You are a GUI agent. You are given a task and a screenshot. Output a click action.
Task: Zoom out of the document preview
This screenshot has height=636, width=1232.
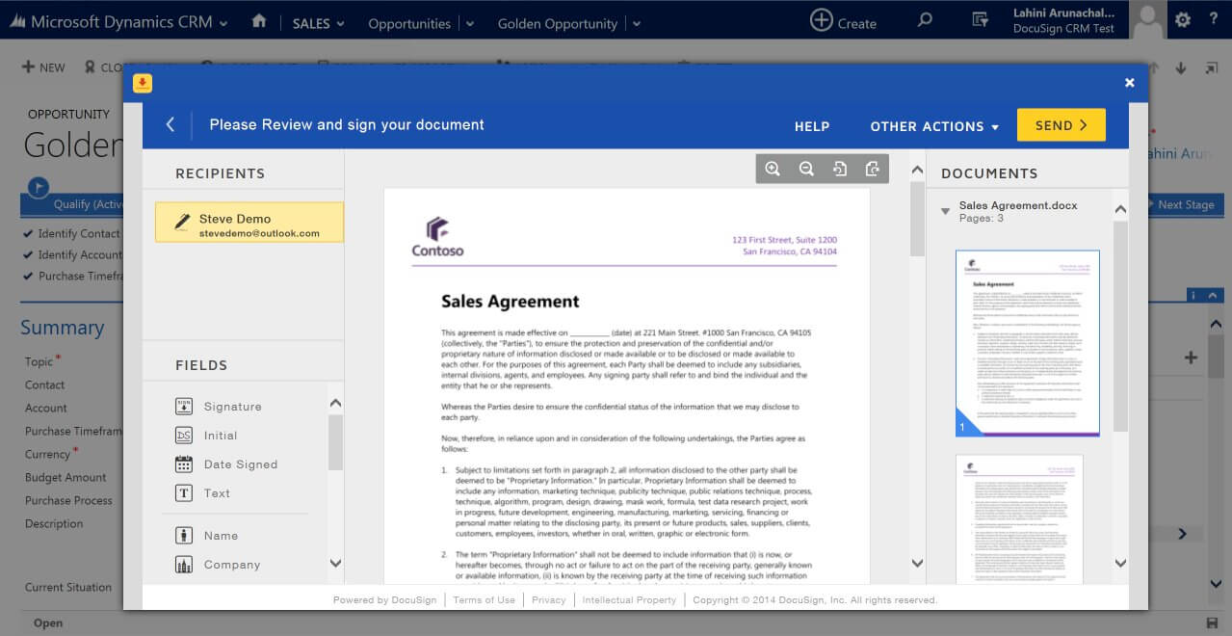tap(806, 168)
